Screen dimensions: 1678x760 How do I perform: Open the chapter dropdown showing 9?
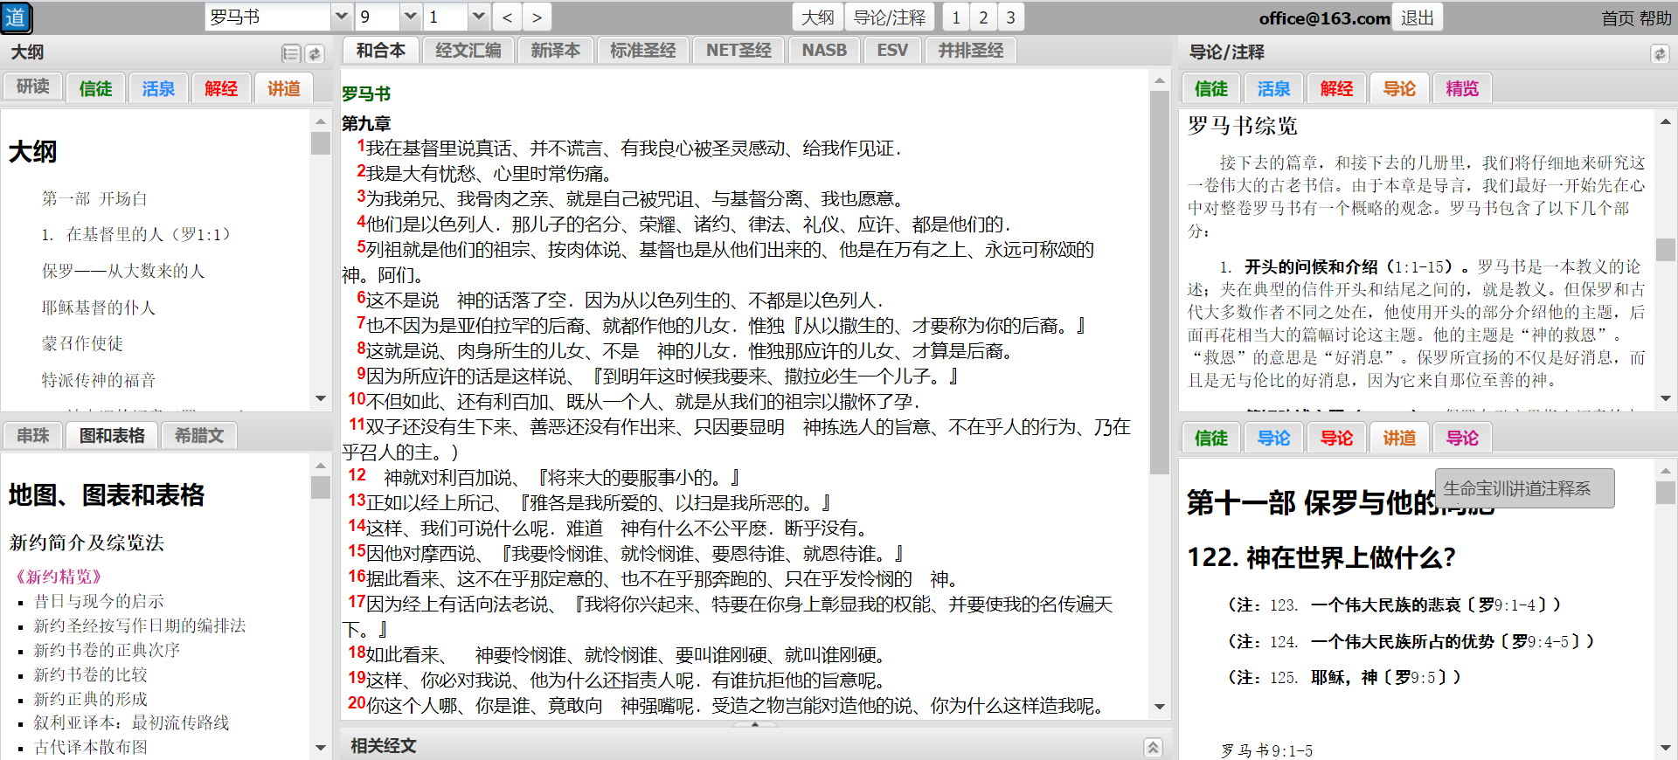[x=410, y=17]
